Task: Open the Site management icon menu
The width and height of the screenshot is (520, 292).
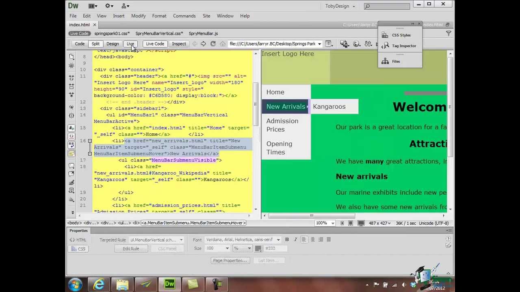Action: coord(126,6)
